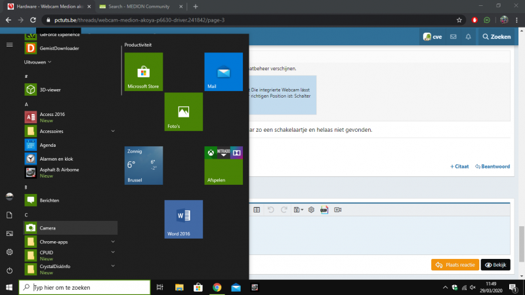The height and width of the screenshot is (295, 525).
Task: Open Access 2016
Action: (x=70, y=117)
